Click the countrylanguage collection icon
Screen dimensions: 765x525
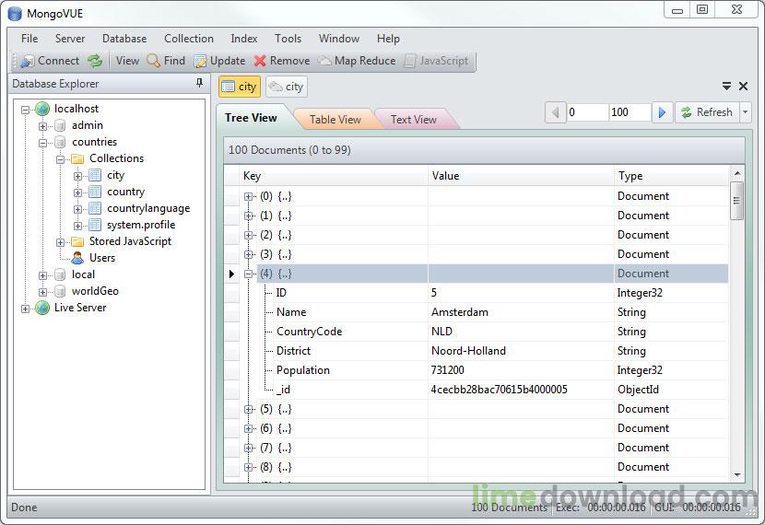(95, 209)
